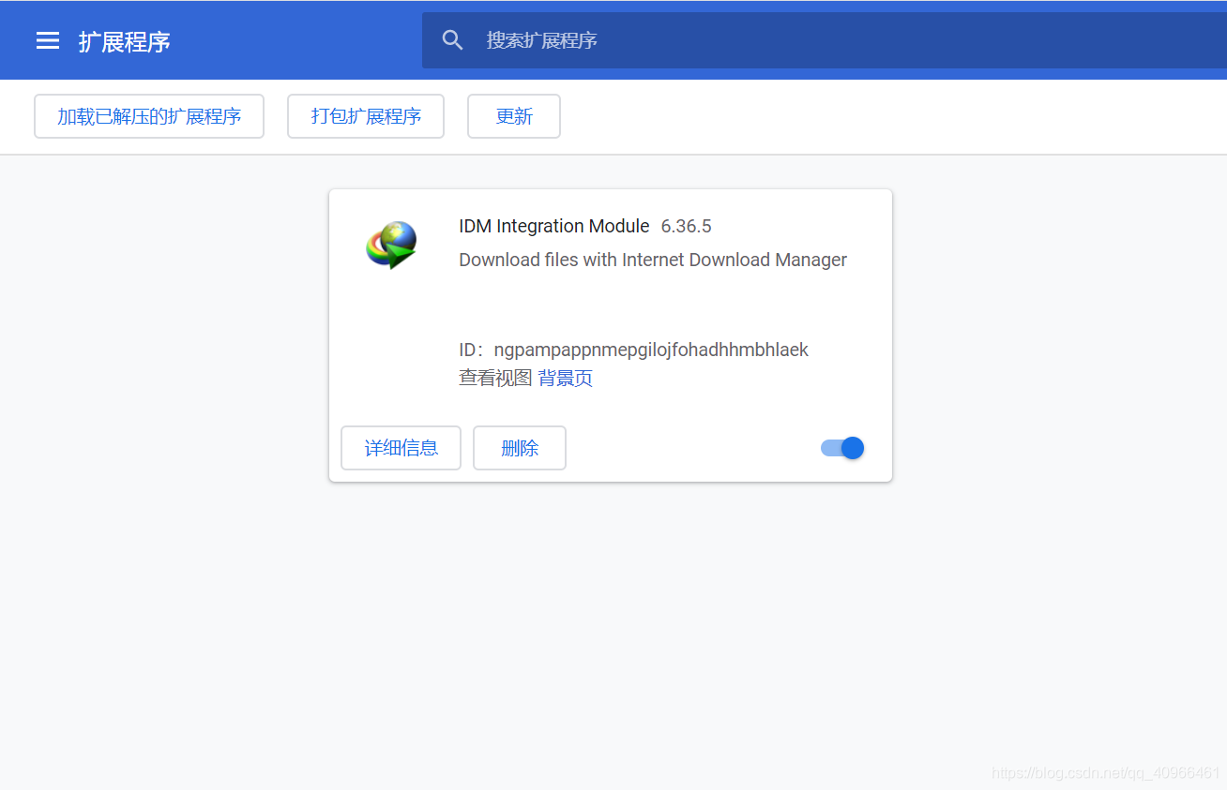Open 详细信息 for IDM Integration Module
The width and height of the screenshot is (1227, 790).
tap(401, 448)
